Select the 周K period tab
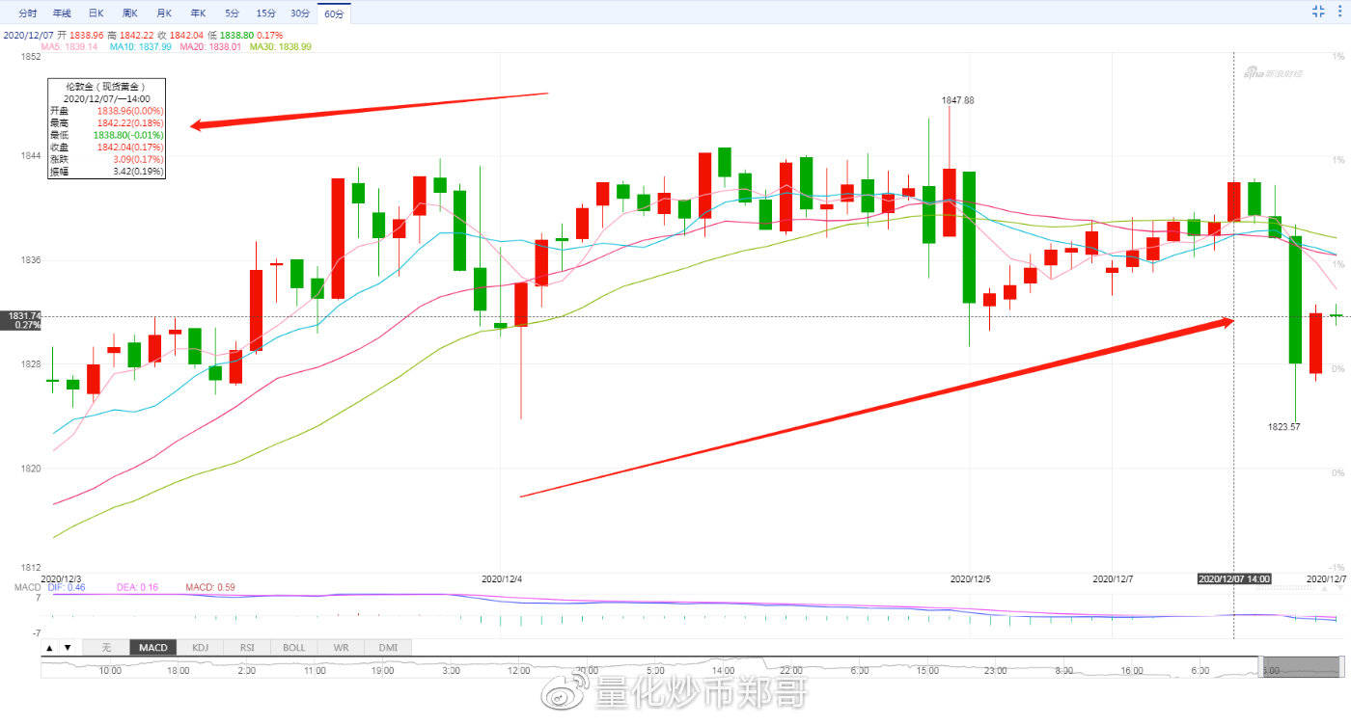 [x=129, y=13]
